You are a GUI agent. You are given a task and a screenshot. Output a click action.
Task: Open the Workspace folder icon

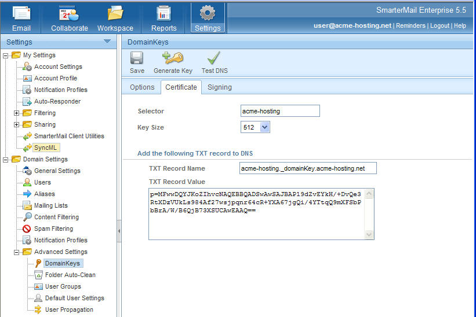pos(115,14)
